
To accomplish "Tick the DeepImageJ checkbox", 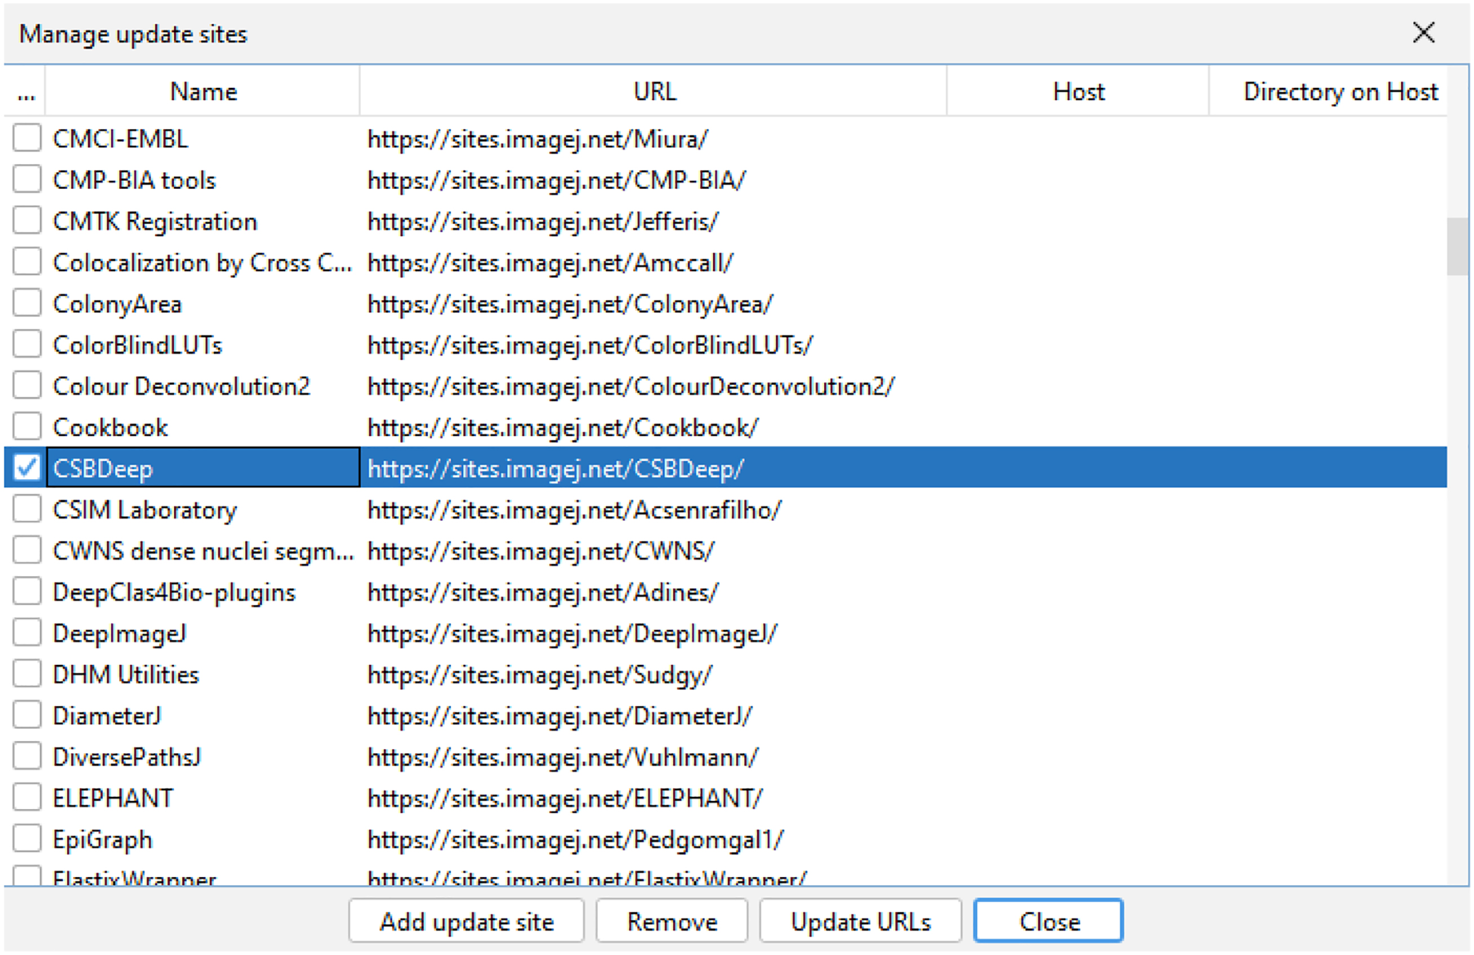I will pos(26,633).
